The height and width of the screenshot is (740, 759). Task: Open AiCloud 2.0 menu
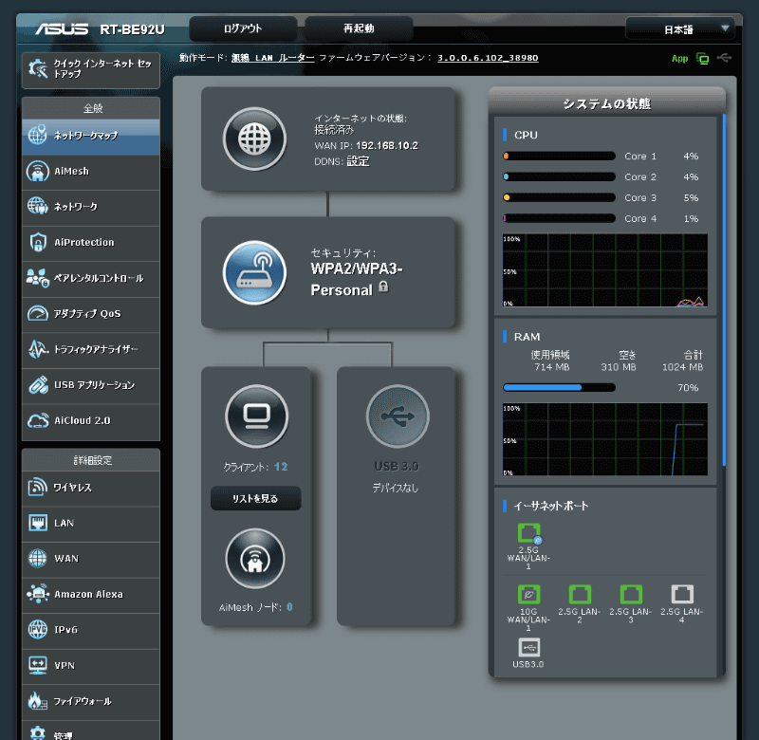91,421
